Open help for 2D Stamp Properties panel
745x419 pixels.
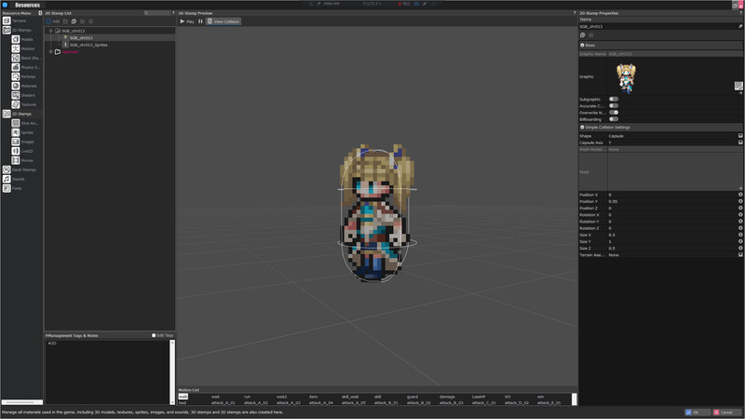(740, 13)
